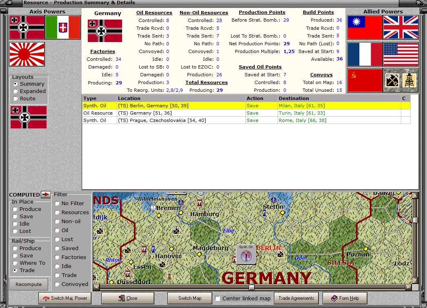Open Trade Agreements
Screen dimensions: 427x308
(x=296, y=298)
